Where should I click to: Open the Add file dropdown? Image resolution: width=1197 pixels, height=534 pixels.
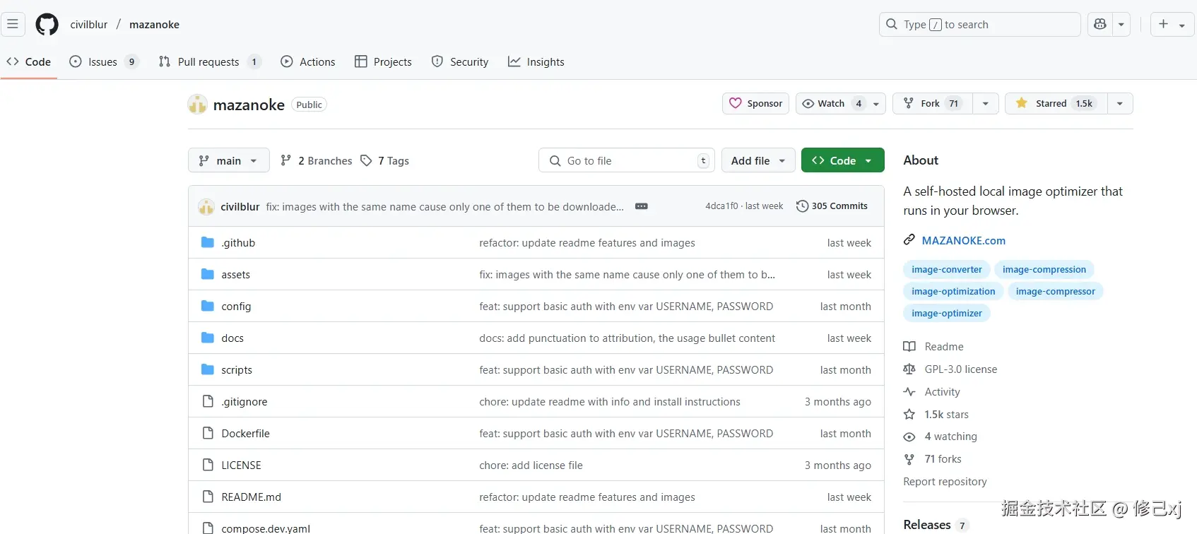pos(758,160)
